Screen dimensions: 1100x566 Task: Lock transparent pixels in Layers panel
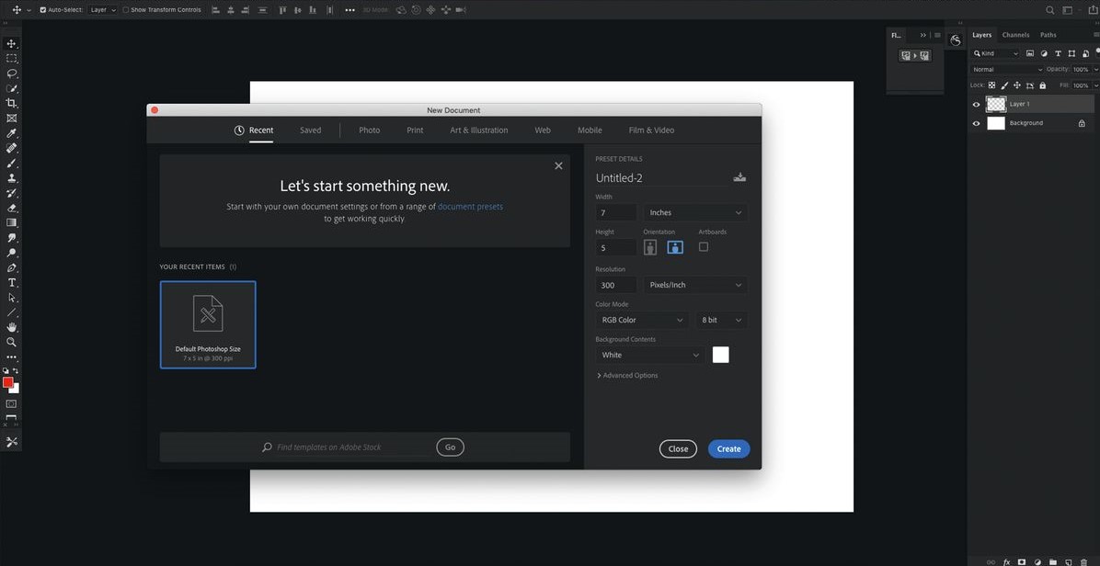coord(991,85)
